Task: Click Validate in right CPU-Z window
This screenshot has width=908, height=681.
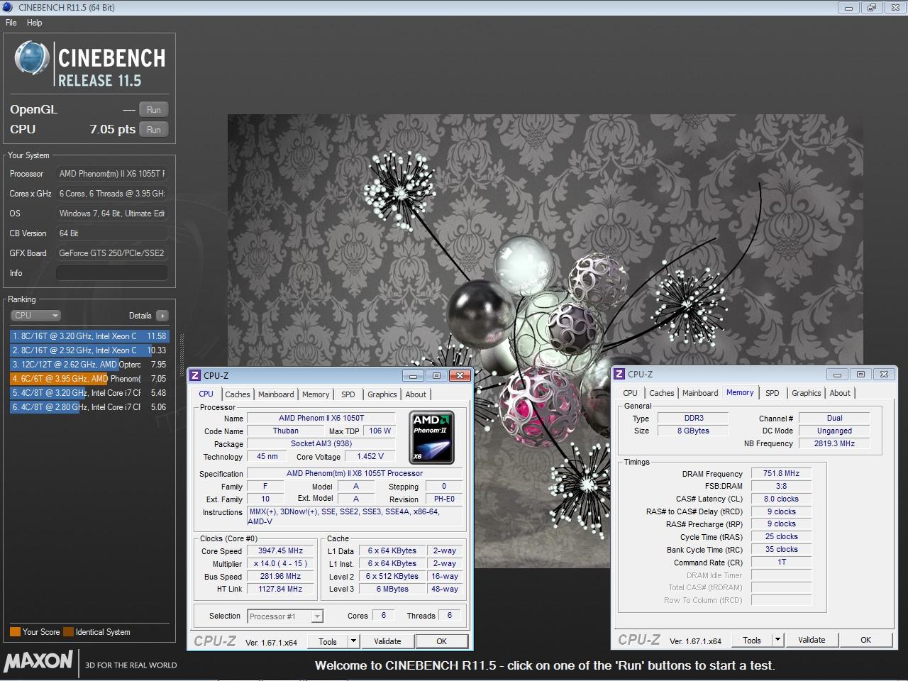Action: point(812,640)
